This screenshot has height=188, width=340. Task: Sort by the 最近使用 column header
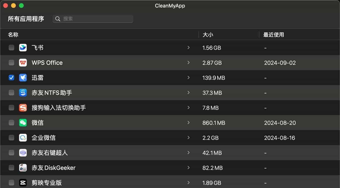(x=274, y=35)
